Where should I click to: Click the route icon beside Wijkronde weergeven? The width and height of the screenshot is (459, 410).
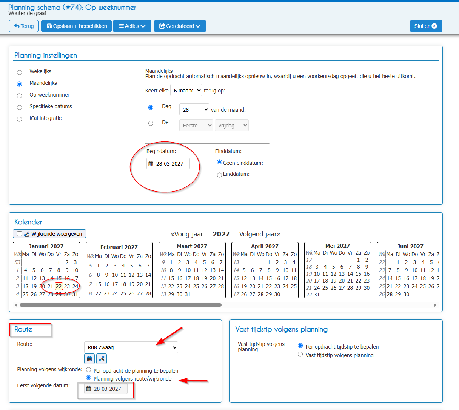[27, 234]
